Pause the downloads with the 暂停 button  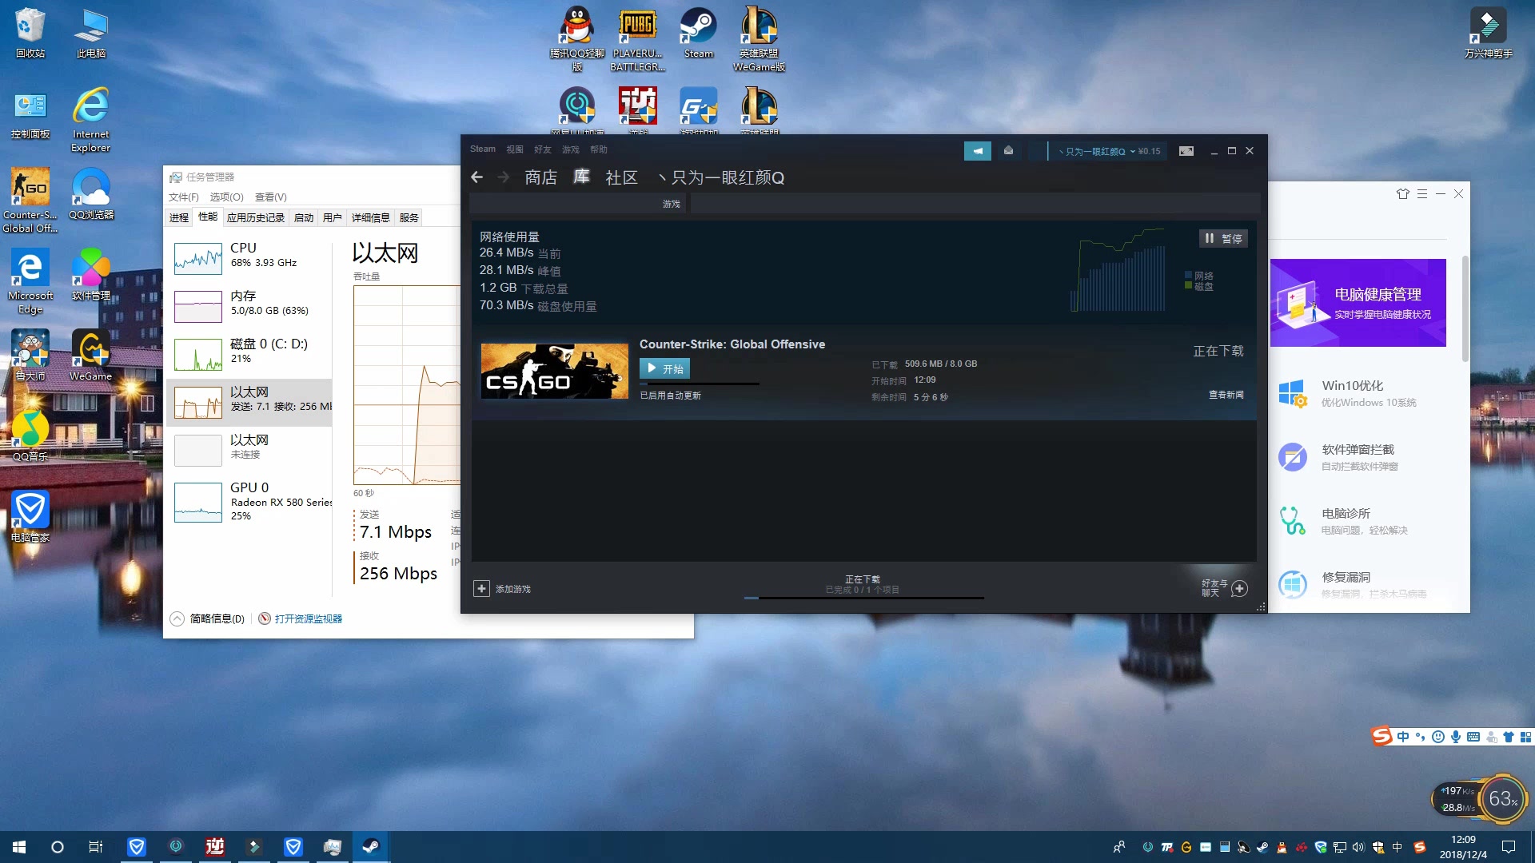1223,238
